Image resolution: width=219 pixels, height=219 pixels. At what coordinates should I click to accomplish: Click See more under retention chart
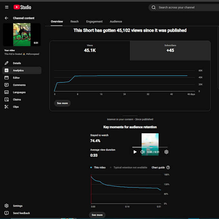coord(97,215)
